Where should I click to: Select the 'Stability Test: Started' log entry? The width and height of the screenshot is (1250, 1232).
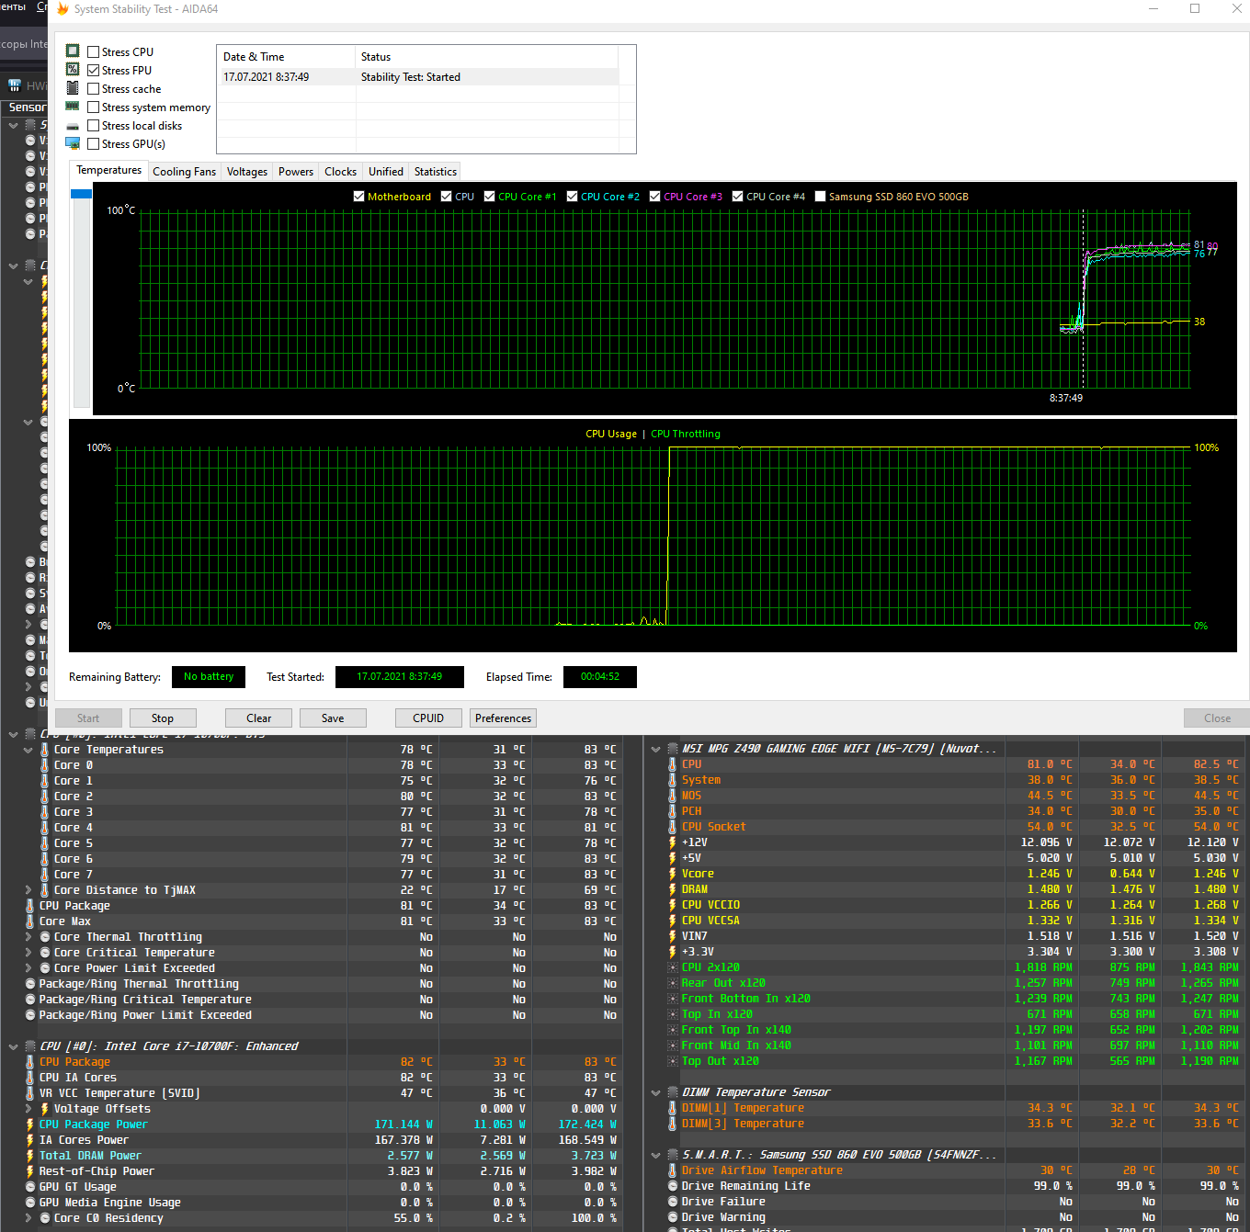pyautogui.click(x=419, y=77)
